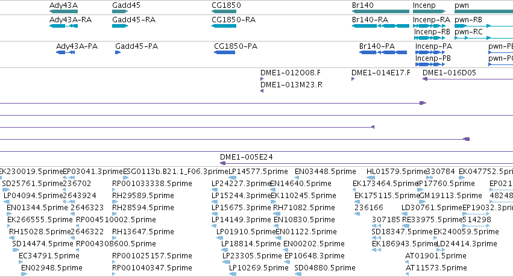The height and width of the screenshot is (277, 513).
Task: Select the DME1-005E24 clone arrow
Action: (x=367, y=163)
